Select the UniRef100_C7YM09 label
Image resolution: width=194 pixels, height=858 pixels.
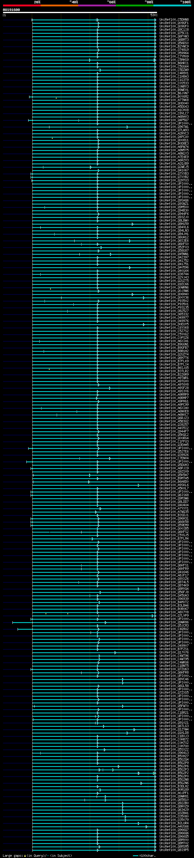point(174,56)
